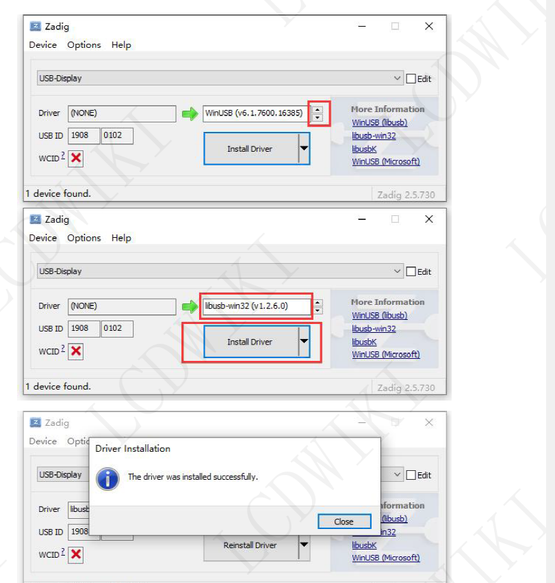Image resolution: width=555 pixels, height=583 pixels.
Task: Open the Help menu in the libusb-win32 window
Action: pos(121,238)
